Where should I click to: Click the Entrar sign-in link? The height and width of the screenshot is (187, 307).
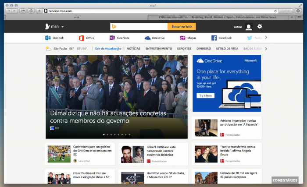click(x=238, y=27)
